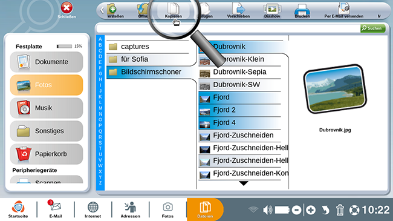Jump to letter F in the index
This screenshot has width=393, height=221.
tap(100, 68)
